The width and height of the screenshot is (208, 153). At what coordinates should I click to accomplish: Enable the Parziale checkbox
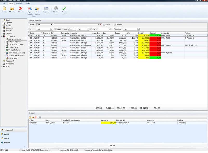104,24
